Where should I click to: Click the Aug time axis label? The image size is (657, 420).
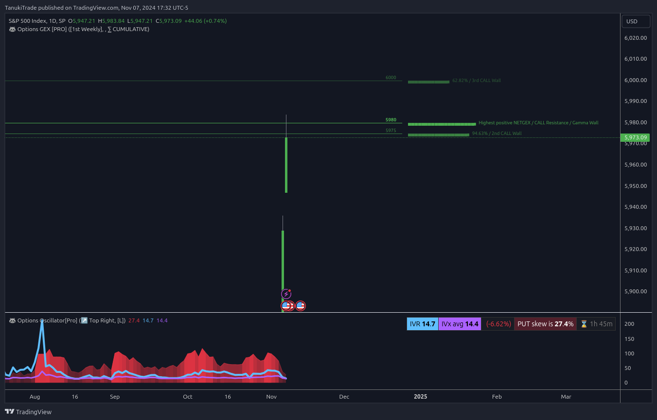pyautogui.click(x=35, y=397)
